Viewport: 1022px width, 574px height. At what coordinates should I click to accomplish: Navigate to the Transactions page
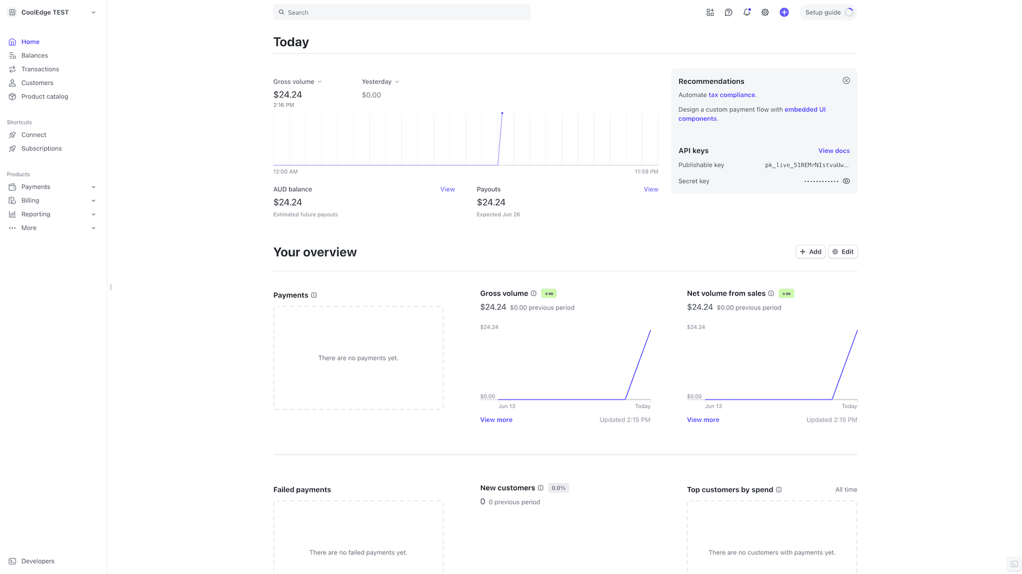click(39, 69)
